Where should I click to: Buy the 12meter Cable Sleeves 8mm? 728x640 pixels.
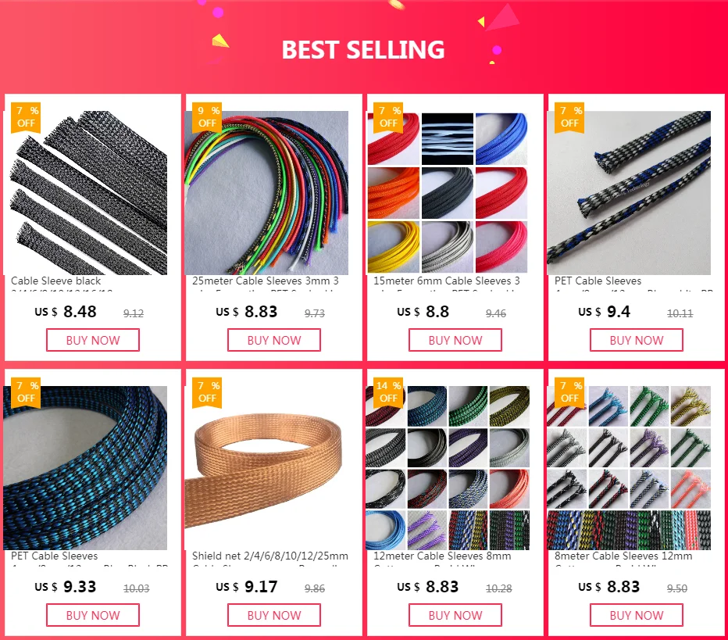(x=455, y=616)
